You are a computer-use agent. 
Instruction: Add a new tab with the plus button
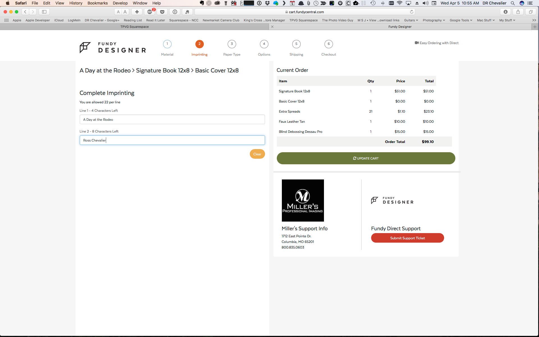click(x=535, y=27)
